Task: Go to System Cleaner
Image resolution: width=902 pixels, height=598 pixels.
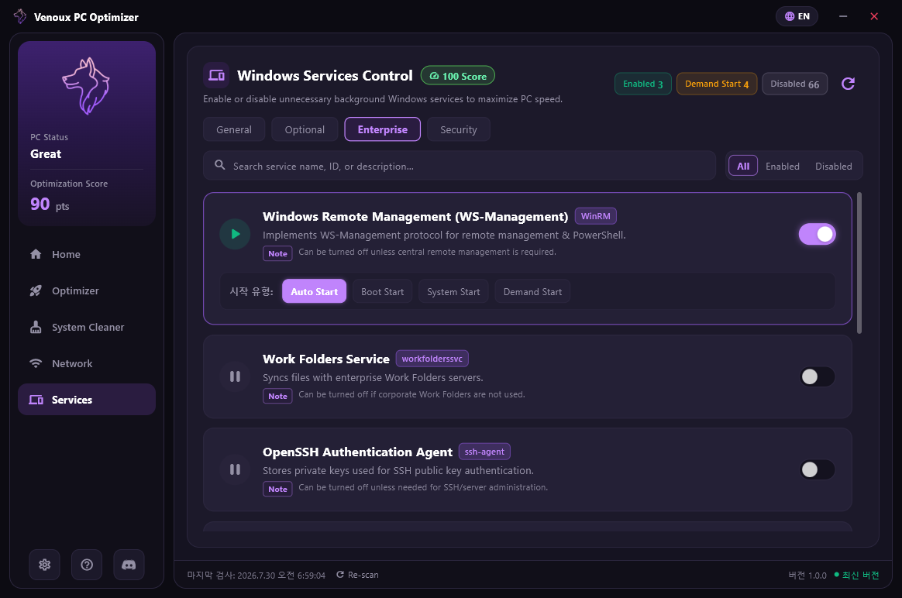Action: pos(86,327)
